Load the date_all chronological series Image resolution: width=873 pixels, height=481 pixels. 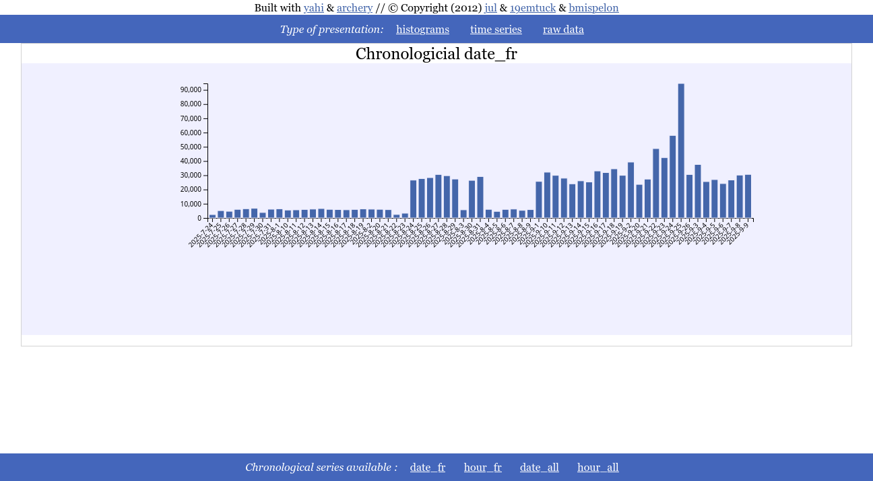540,468
